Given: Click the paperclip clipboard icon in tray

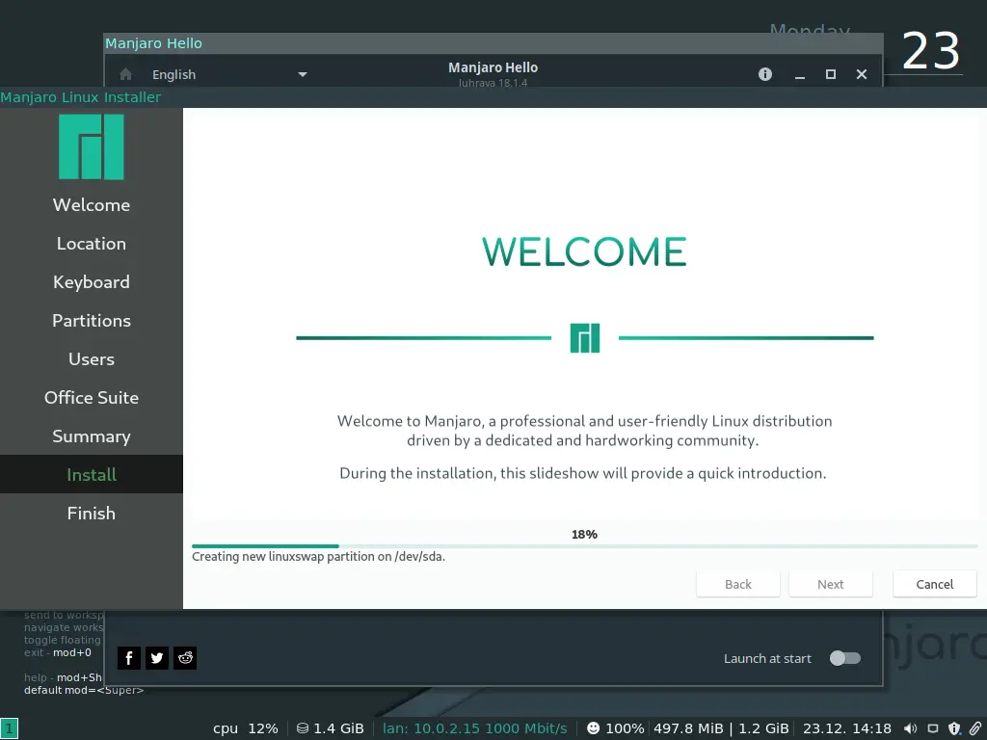Looking at the screenshot, I should [x=975, y=728].
